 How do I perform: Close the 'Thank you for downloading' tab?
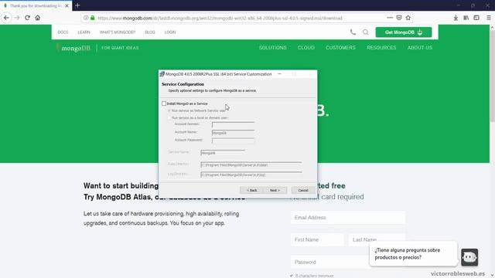(67, 5)
